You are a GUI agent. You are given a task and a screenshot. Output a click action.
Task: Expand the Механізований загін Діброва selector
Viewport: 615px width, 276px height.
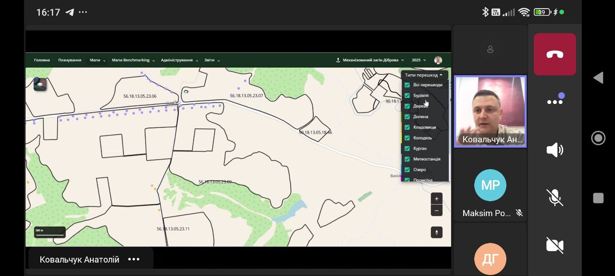click(370, 60)
